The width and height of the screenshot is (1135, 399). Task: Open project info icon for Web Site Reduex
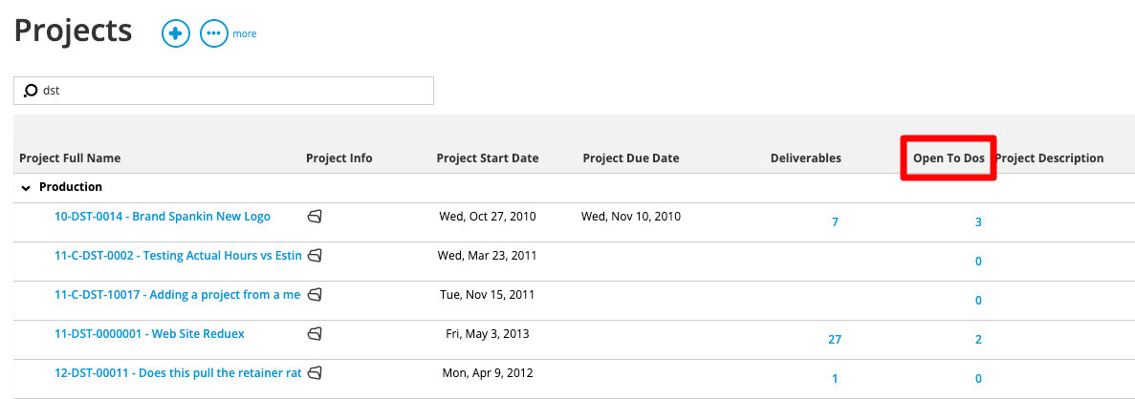point(315,333)
